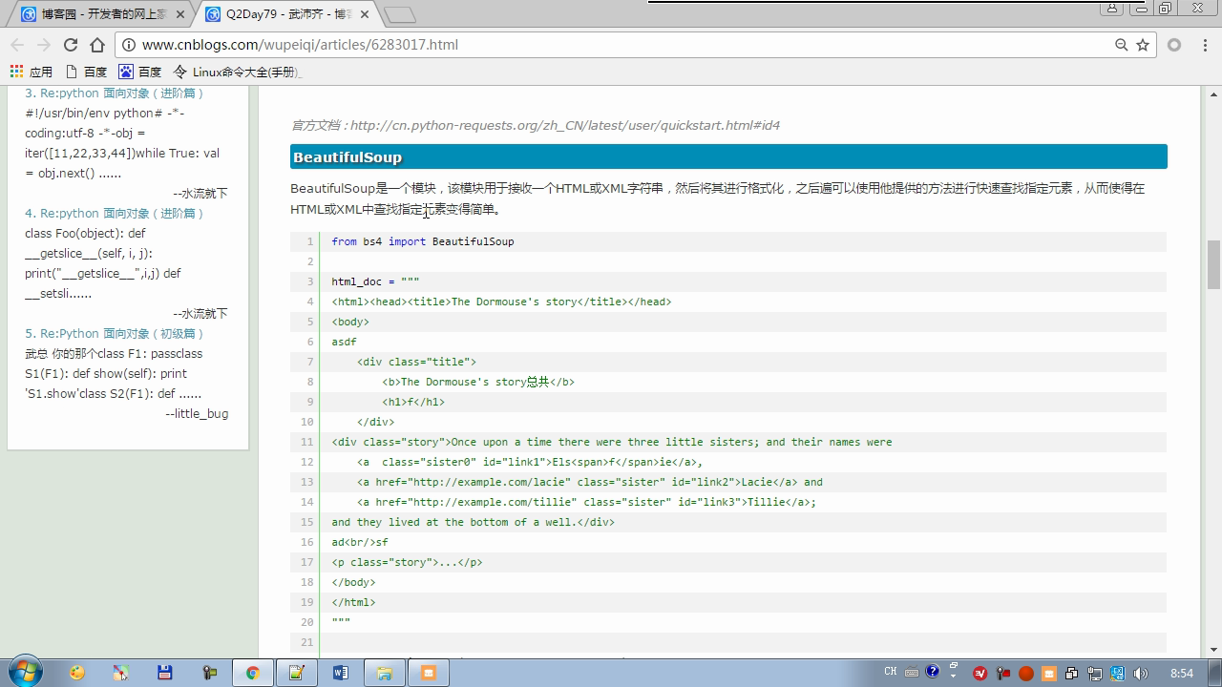Open comment 5 Re:python 面向对象（初级篇）link
The height and width of the screenshot is (687, 1222).
(x=122, y=333)
